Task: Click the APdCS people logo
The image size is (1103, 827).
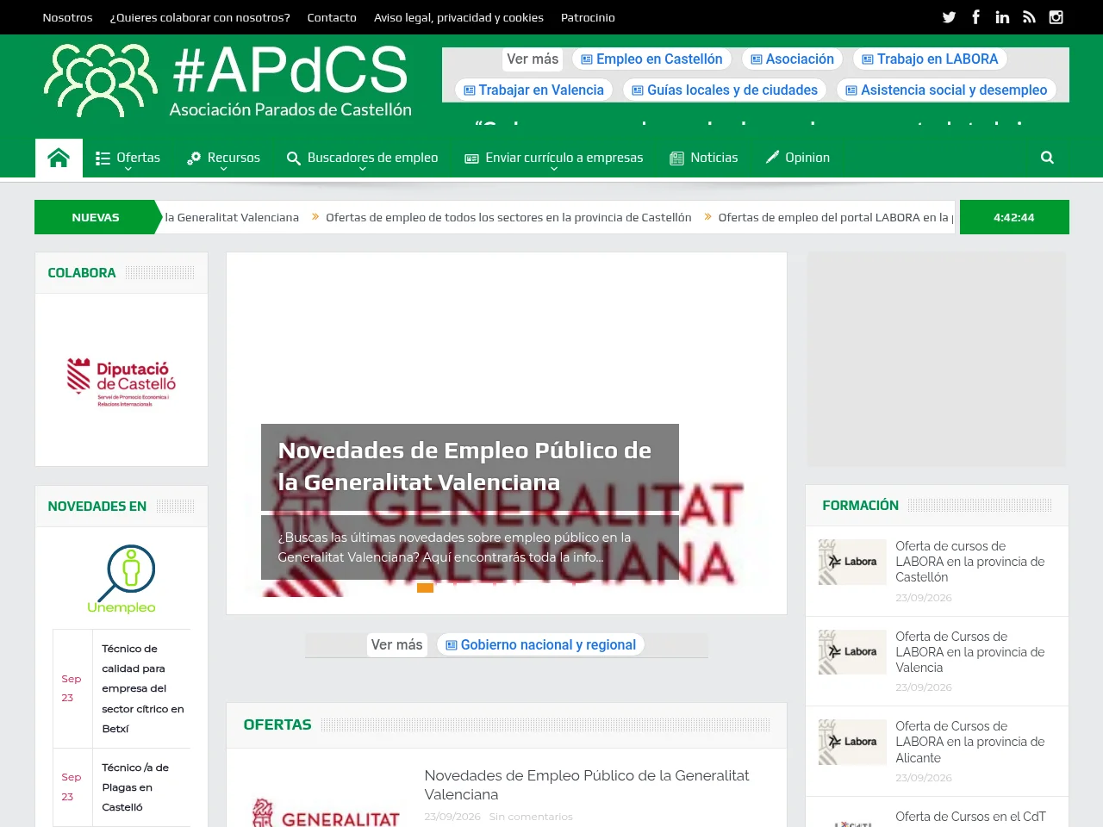Action: 101,81
